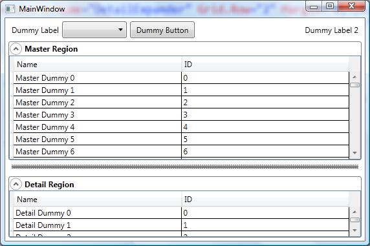Click the Master grid scroll up arrow
The height and width of the screenshot is (246, 370).
click(x=354, y=77)
